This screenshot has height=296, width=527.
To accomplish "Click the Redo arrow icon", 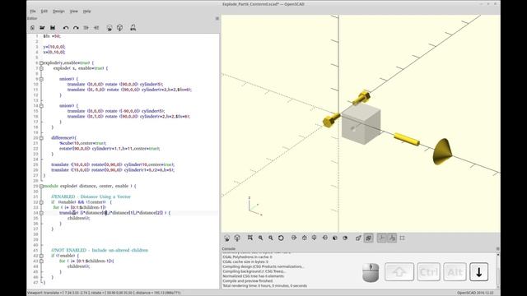I will point(76,28).
